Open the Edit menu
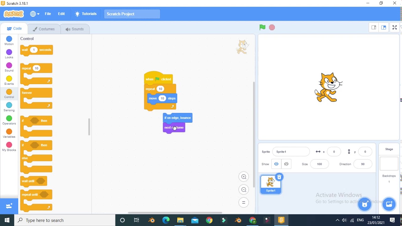This screenshot has height=226, width=402. 61,14
